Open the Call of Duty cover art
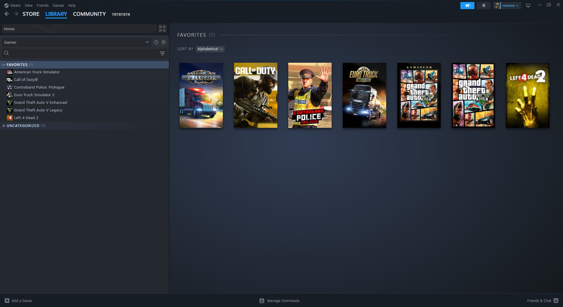The height and width of the screenshot is (307, 563). (256, 95)
